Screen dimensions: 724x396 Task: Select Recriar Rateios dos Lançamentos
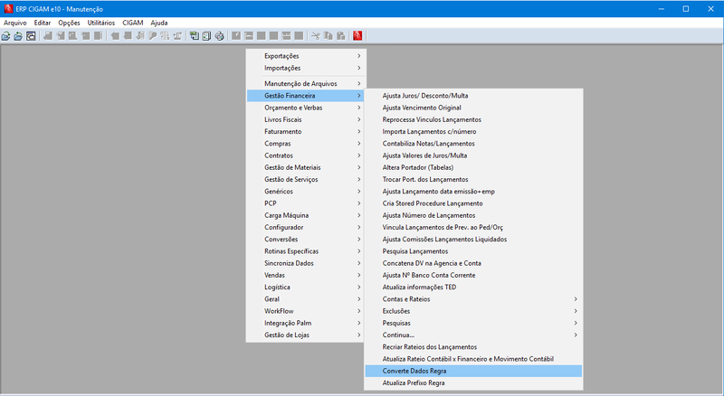pos(473,347)
